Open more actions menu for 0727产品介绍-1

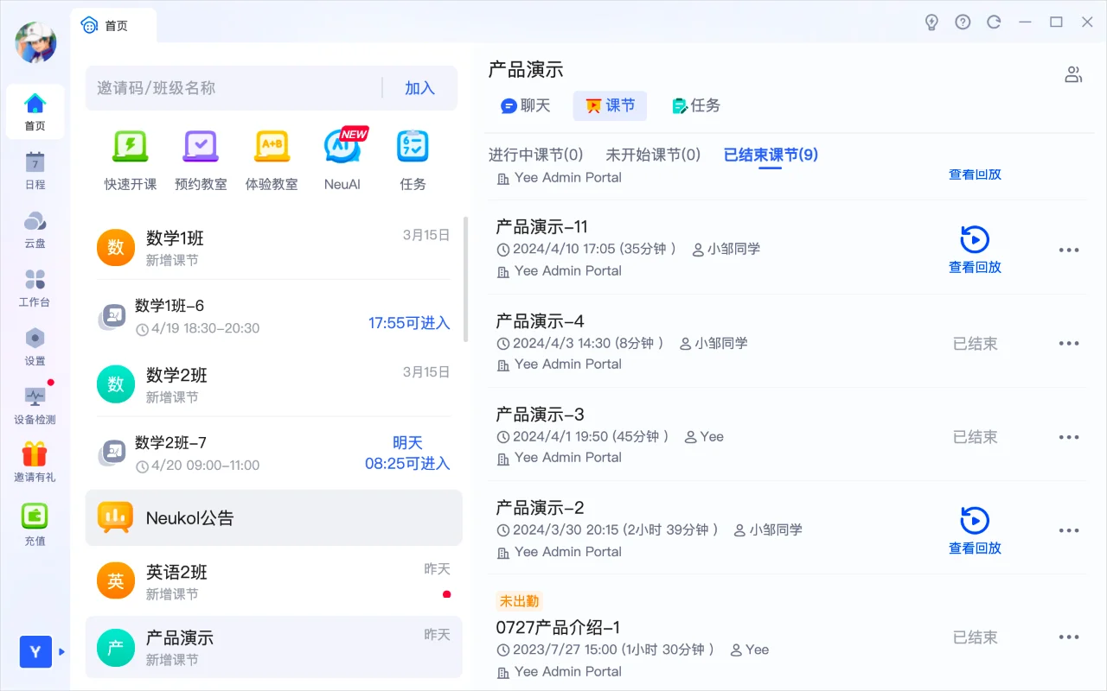coord(1069,637)
